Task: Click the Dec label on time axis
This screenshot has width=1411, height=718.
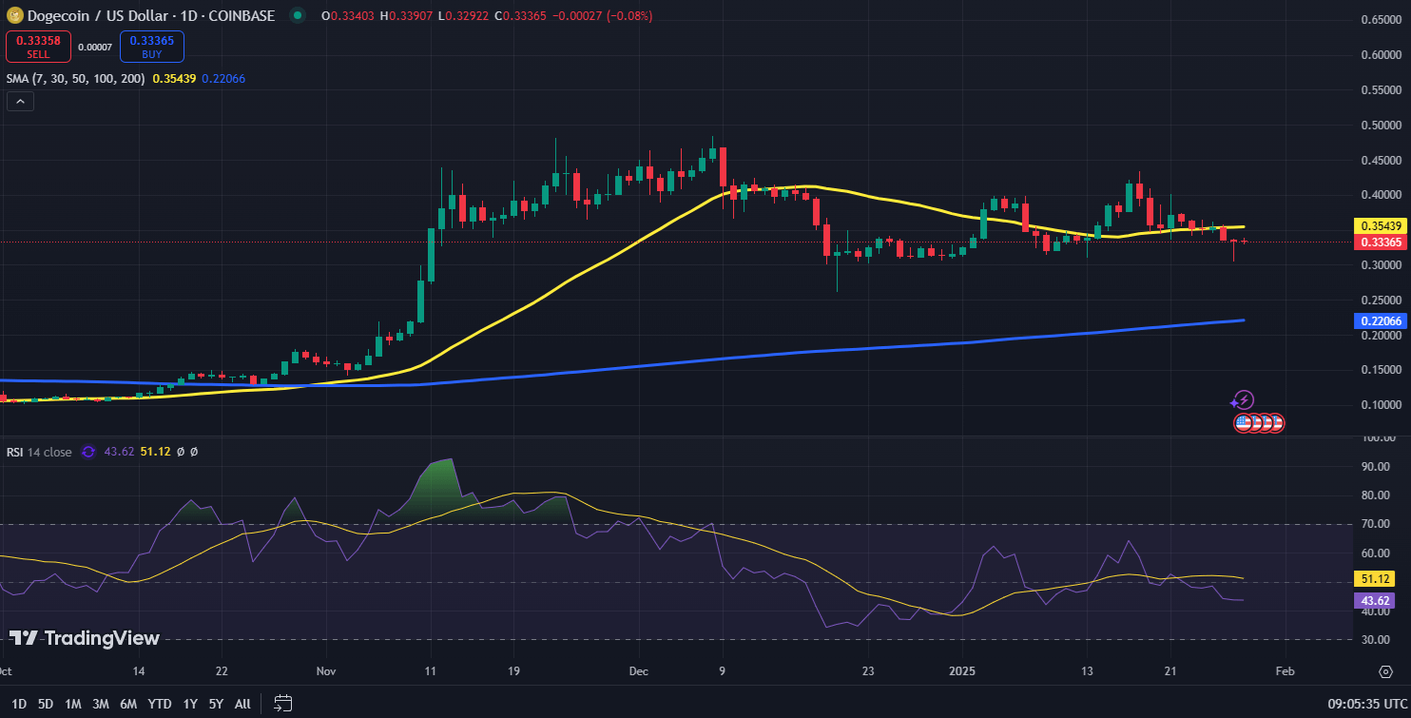Action: (639, 671)
